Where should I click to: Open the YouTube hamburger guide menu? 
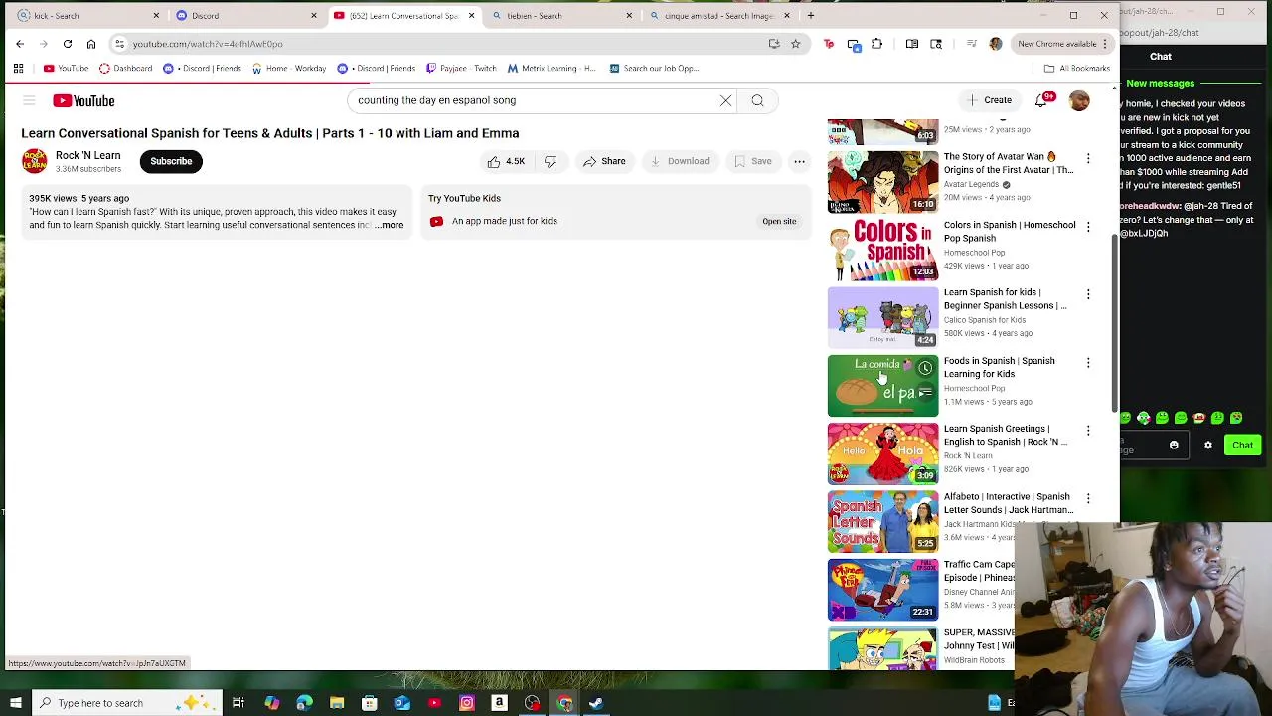[x=29, y=100]
